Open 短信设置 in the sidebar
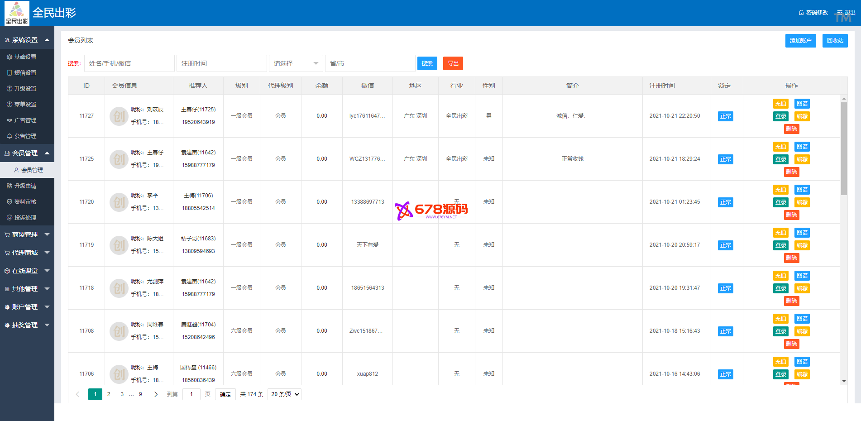This screenshot has width=861, height=421. tap(25, 73)
